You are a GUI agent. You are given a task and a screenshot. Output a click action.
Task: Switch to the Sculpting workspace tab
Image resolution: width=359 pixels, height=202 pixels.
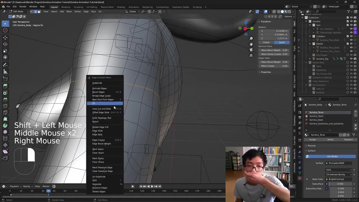[78, 7]
